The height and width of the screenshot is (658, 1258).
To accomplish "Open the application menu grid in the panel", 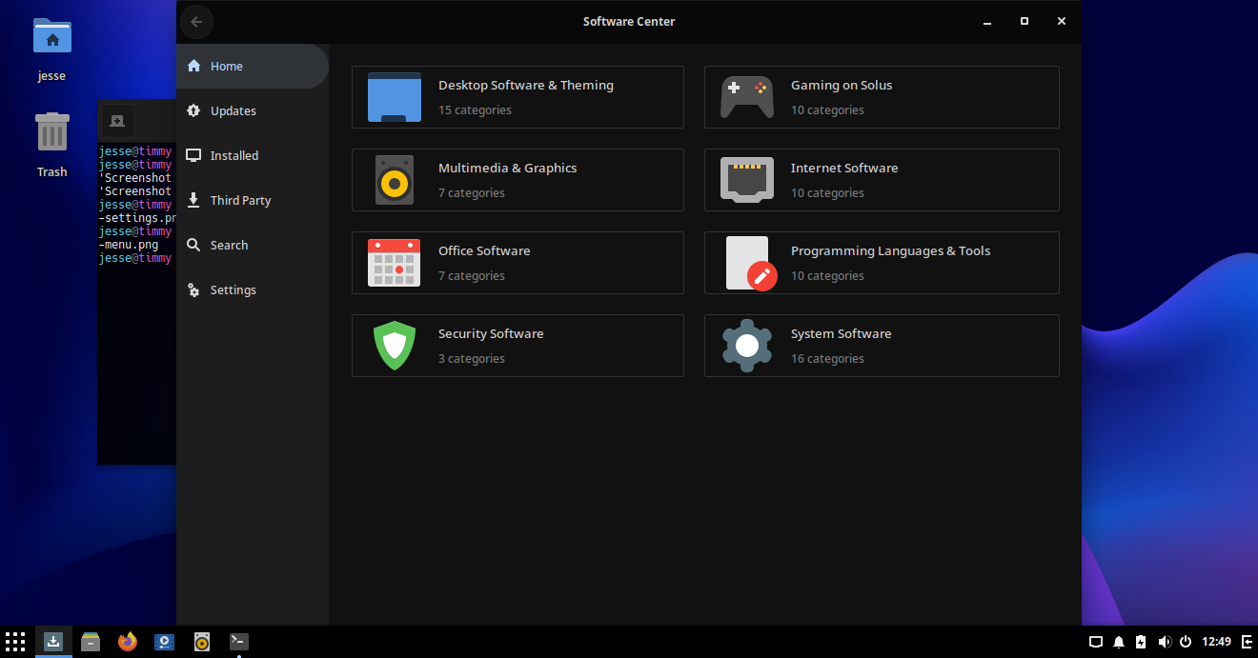I will click(15, 642).
